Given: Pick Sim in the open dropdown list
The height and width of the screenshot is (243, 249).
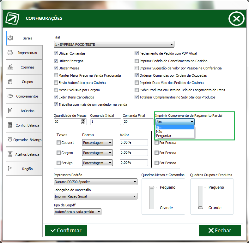Looking at the screenshot, I should (x=175, y=127).
